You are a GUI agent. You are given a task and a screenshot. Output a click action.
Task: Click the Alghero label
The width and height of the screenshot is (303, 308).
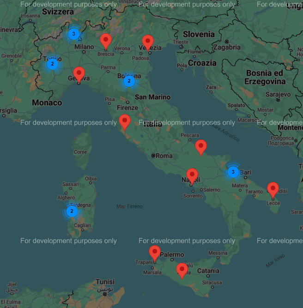click(x=66, y=198)
